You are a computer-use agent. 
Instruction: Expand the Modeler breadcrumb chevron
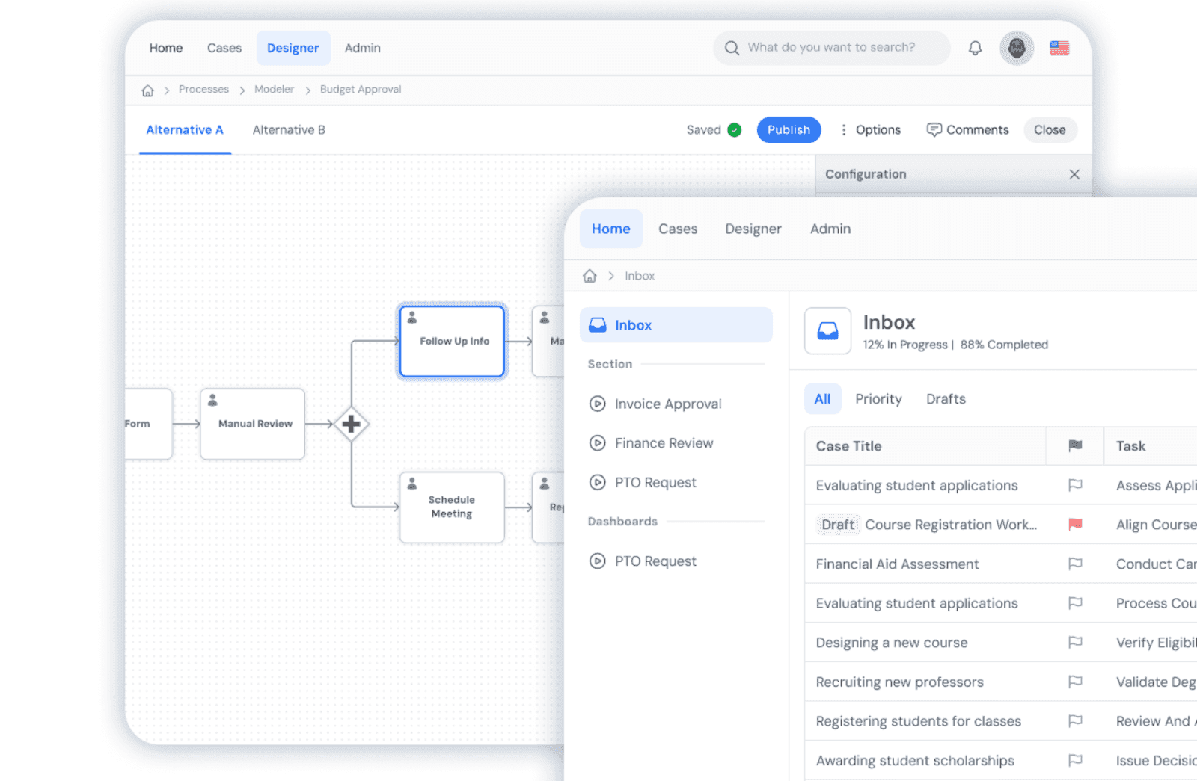308,89
